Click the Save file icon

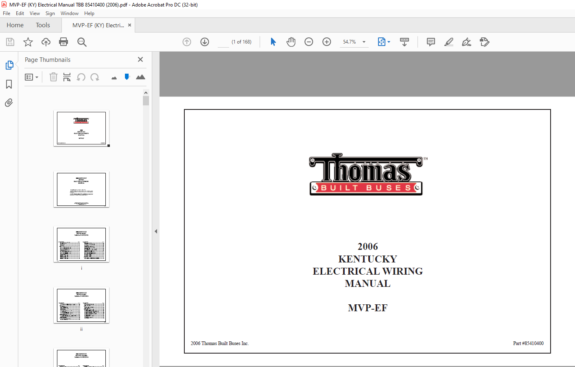point(10,42)
